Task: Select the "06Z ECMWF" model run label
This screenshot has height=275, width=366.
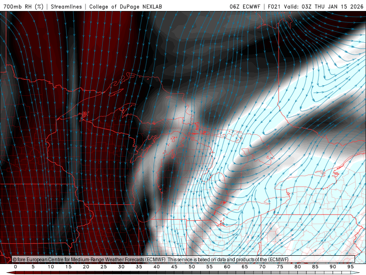Action: pyautogui.click(x=245, y=6)
